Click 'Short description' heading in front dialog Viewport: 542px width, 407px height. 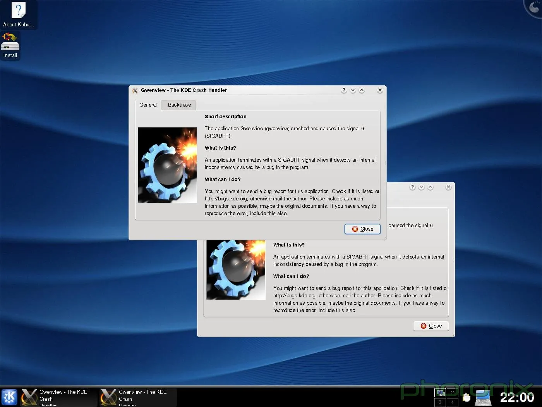(x=225, y=117)
